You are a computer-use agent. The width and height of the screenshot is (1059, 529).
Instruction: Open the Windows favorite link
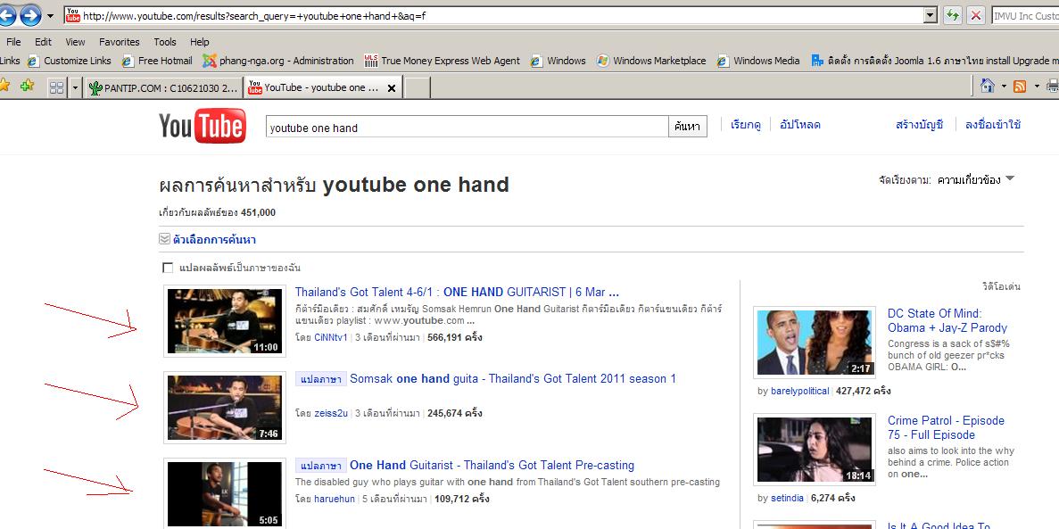558,61
